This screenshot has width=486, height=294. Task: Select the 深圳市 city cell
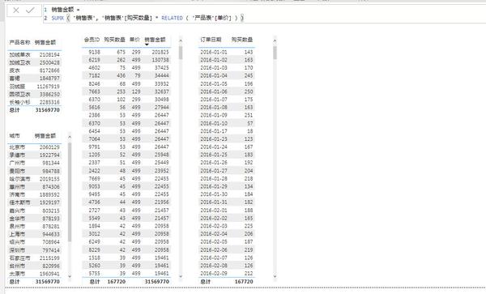(17, 250)
